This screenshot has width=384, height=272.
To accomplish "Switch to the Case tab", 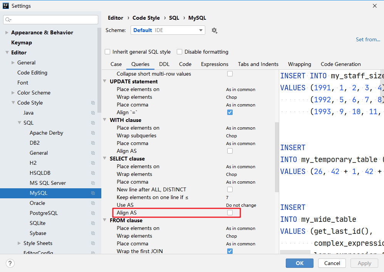I will tap(116, 64).
